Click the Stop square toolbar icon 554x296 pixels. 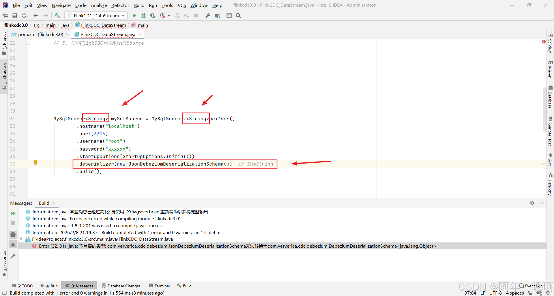196,16
